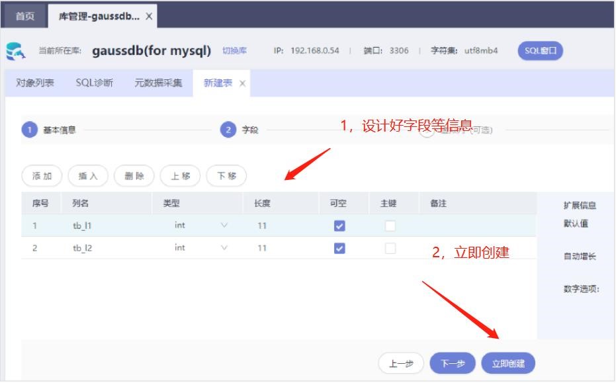616x383 pixels.
Task: Click the 下移 button
Action: pos(227,175)
